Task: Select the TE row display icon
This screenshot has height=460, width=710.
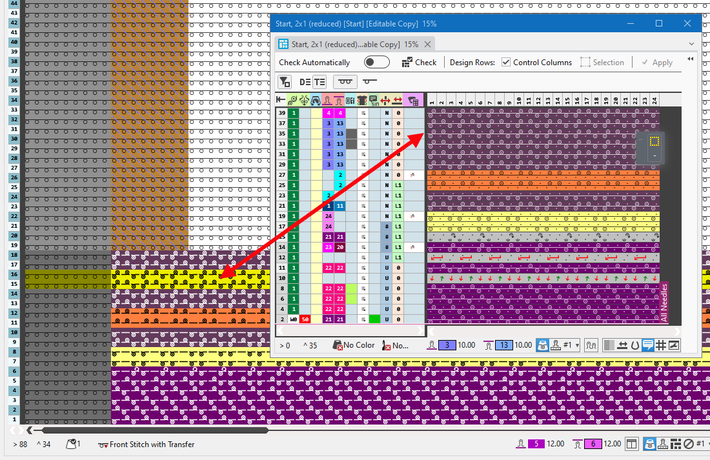Action: 319,82
